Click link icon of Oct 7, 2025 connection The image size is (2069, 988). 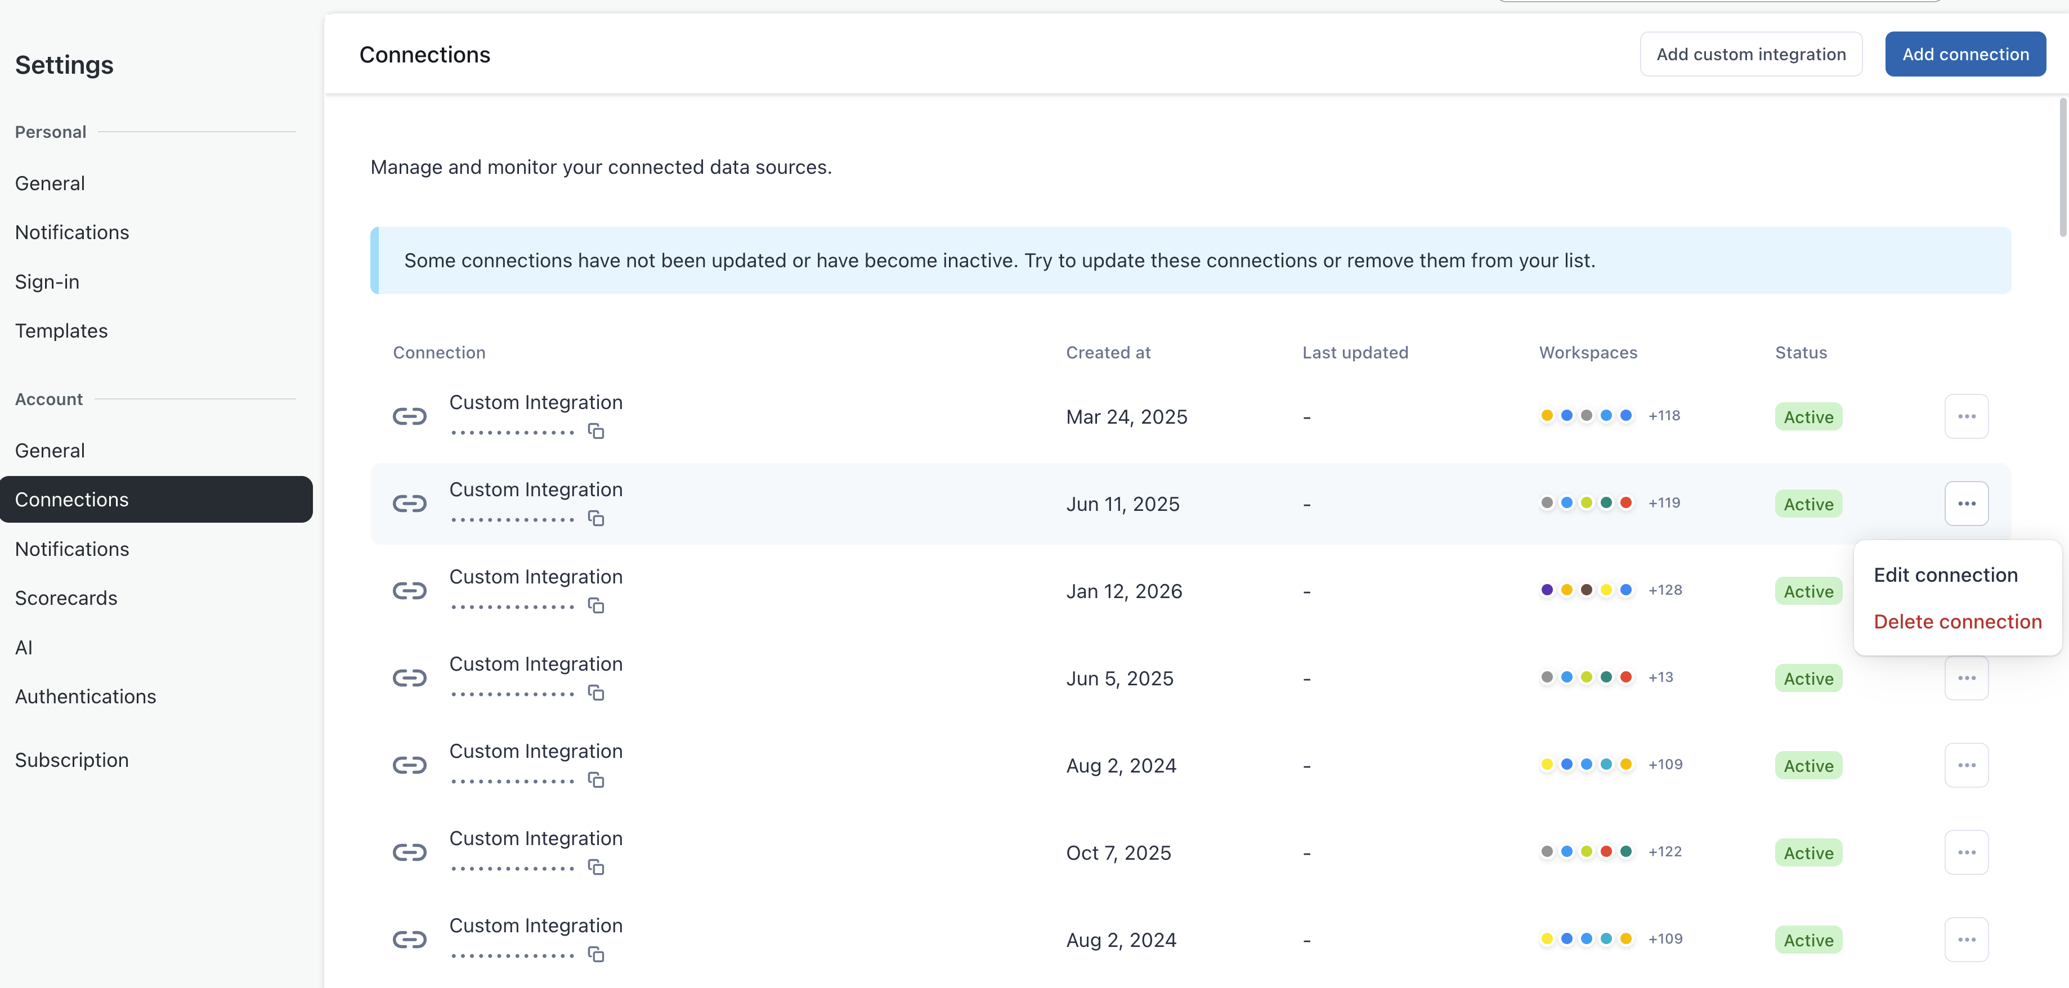[x=409, y=852]
